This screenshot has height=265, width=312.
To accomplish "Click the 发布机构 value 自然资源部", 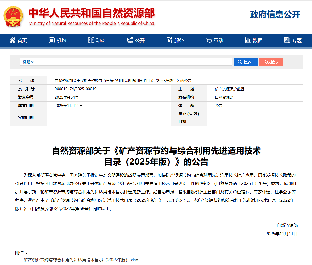I will pos(224,97).
